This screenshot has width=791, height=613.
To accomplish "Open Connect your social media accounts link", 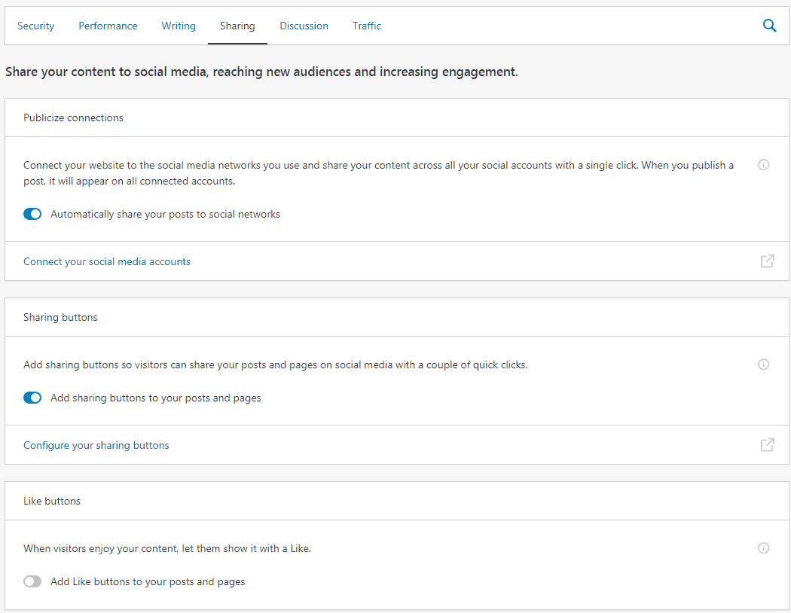I will [x=107, y=261].
